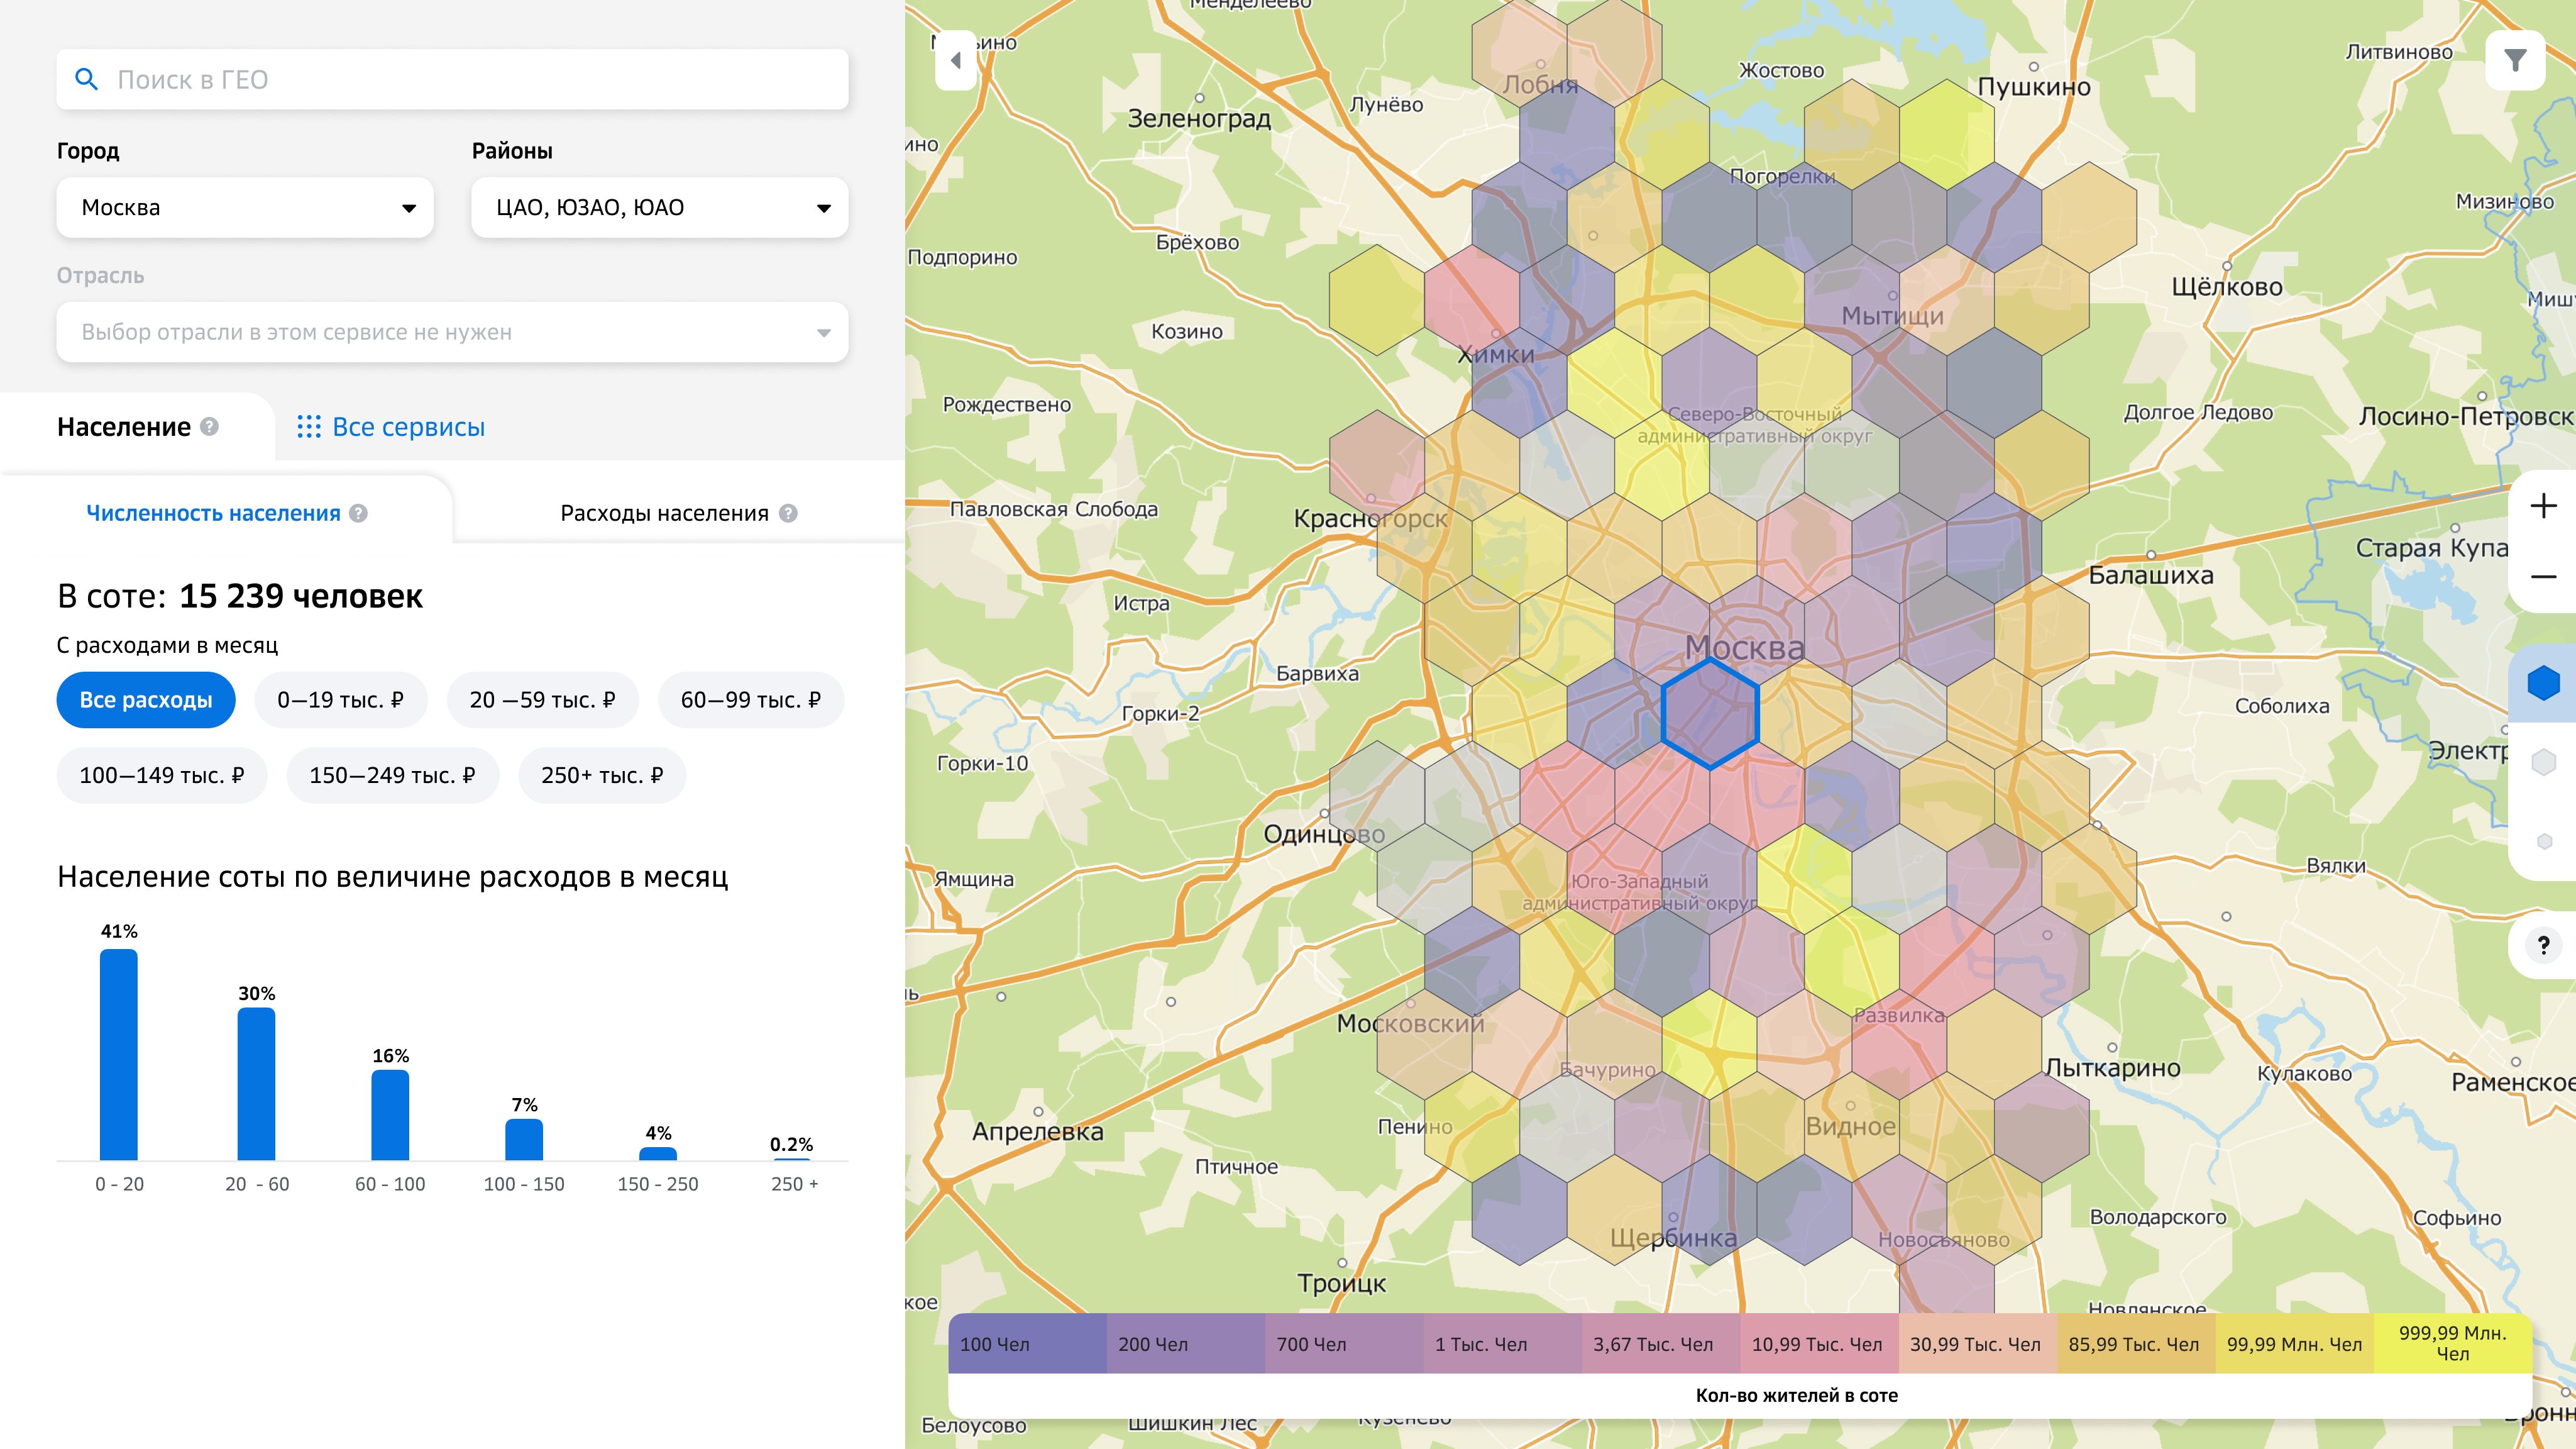Expand the Отрасль selection dropdown
This screenshot has width=2576, height=1449.
tap(452, 332)
